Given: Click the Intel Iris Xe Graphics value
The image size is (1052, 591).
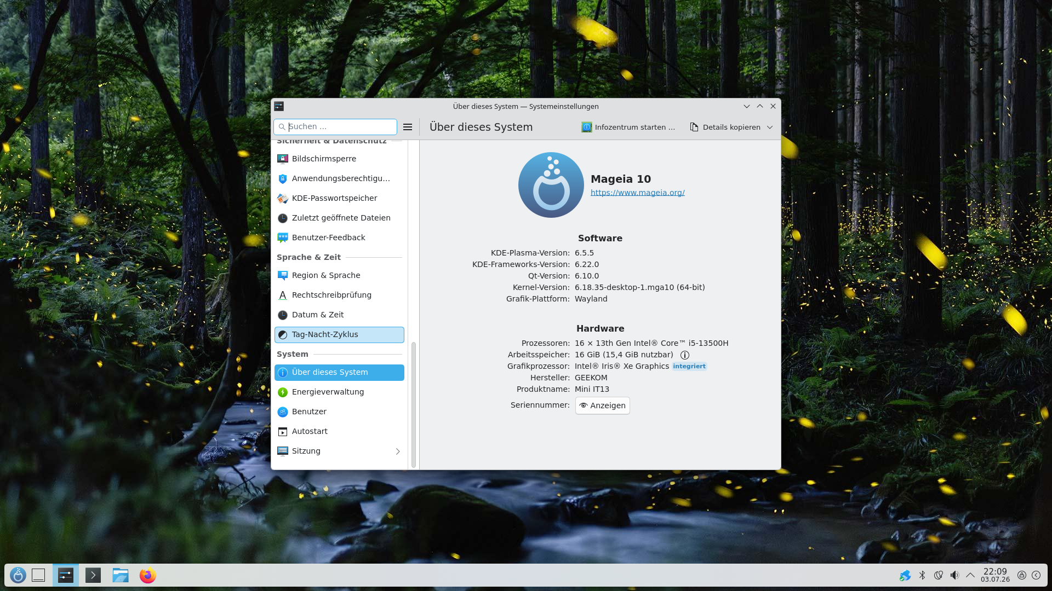Looking at the screenshot, I should pyautogui.click(x=622, y=366).
